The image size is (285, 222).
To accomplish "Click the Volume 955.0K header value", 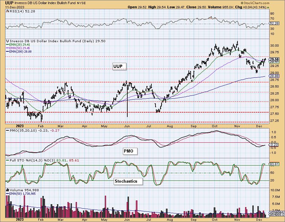I will [221, 7].
